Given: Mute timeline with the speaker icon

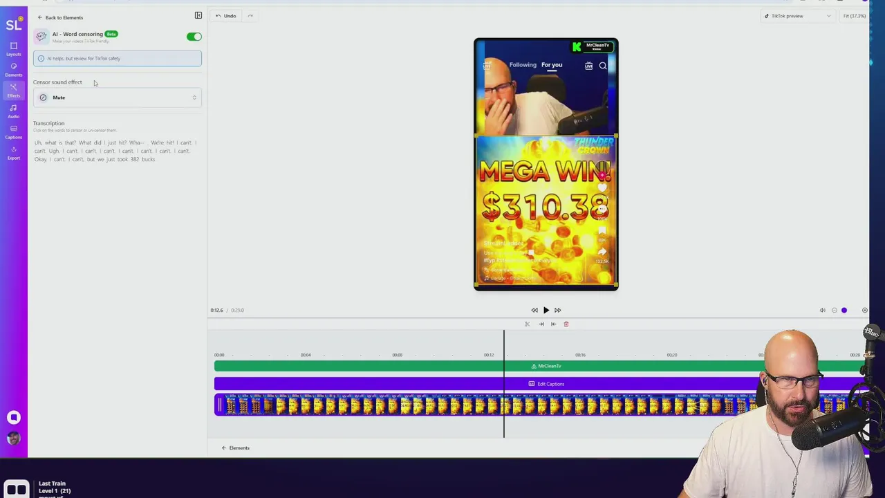Looking at the screenshot, I should (x=822, y=310).
